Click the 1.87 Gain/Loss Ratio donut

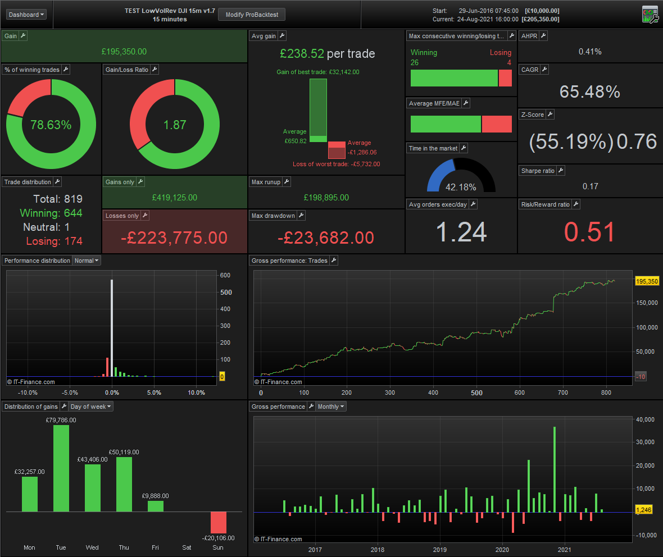click(x=175, y=125)
